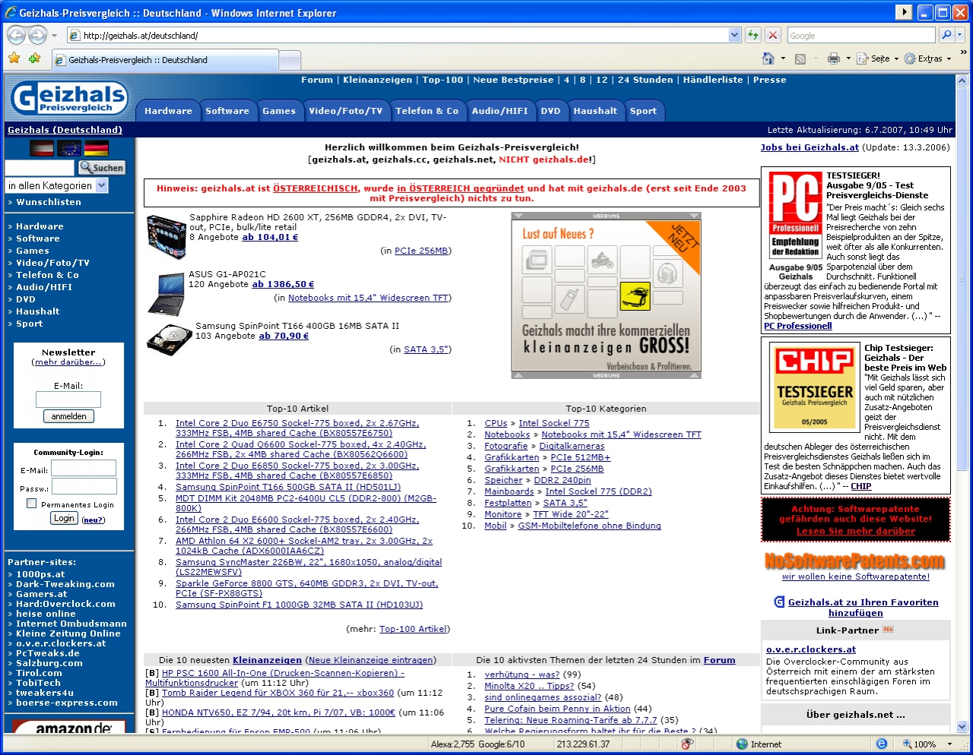The height and width of the screenshot is (755, 973).
Task: Open the Sapphire Radeon product thumbnail
Action: pyautogui.click(x=166, y=237)
